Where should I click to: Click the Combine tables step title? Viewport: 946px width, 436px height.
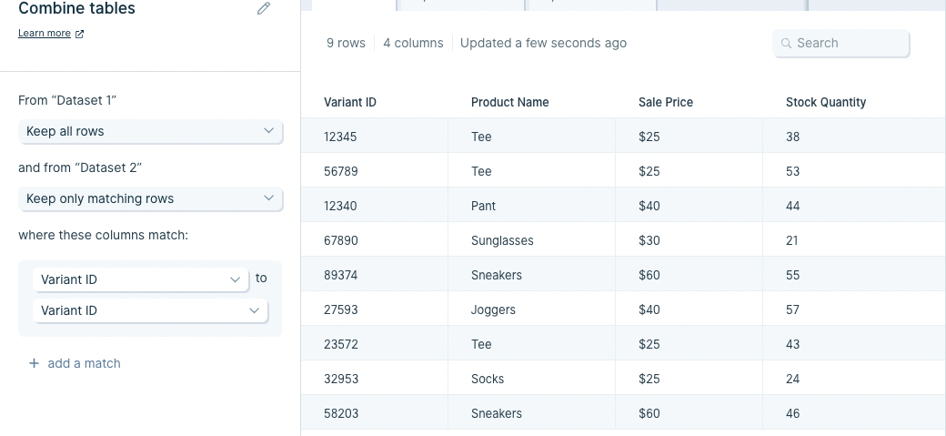76,8
